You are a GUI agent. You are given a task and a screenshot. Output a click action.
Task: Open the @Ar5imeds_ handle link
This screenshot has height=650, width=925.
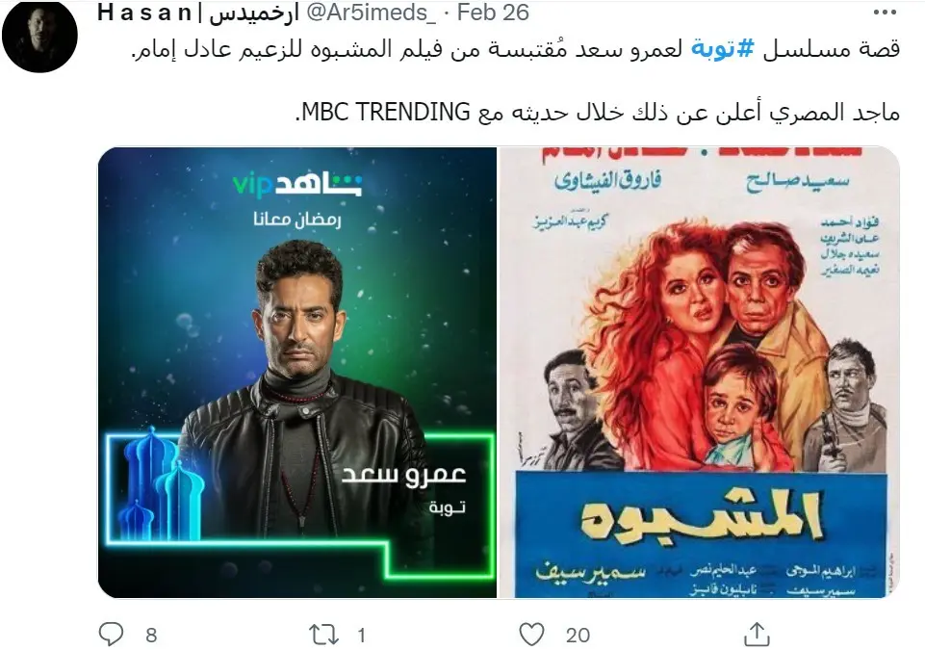point(372,13)
